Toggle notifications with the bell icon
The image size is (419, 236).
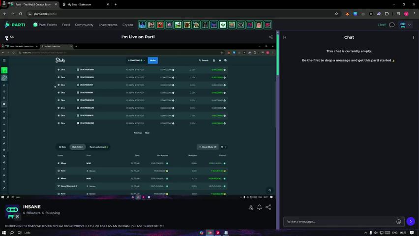[259, 207]
